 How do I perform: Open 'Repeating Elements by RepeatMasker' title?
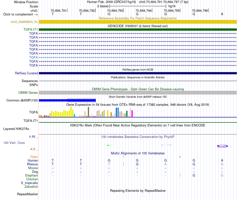tap(138, 191)
